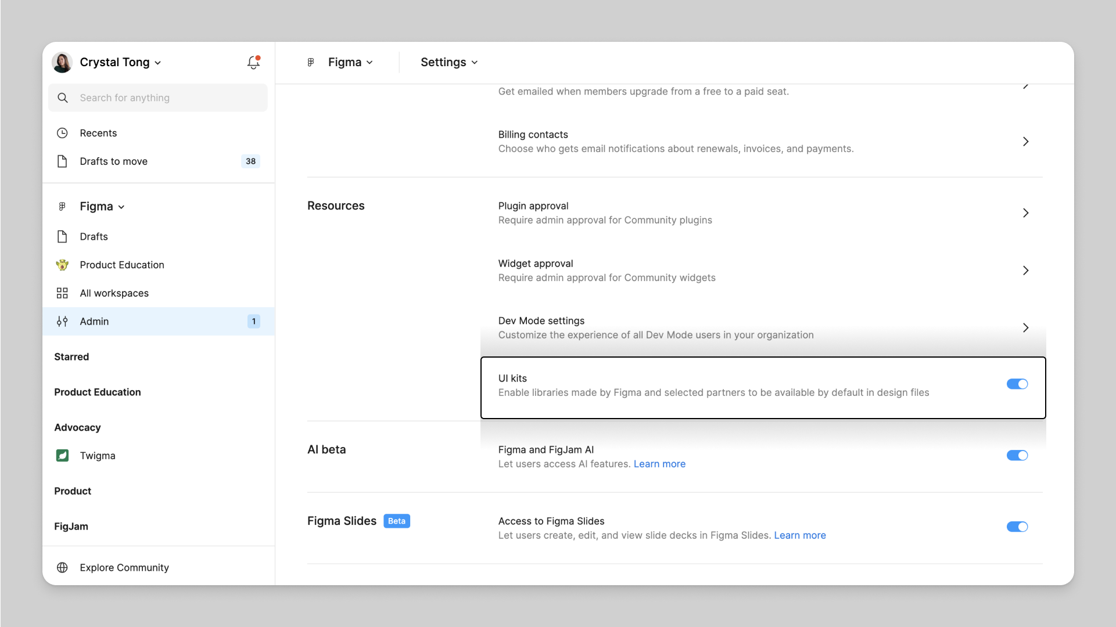Screen dimensions: 1116x627
Task: Expand Widget approval chevron
Action: (x=1026, y=271)
